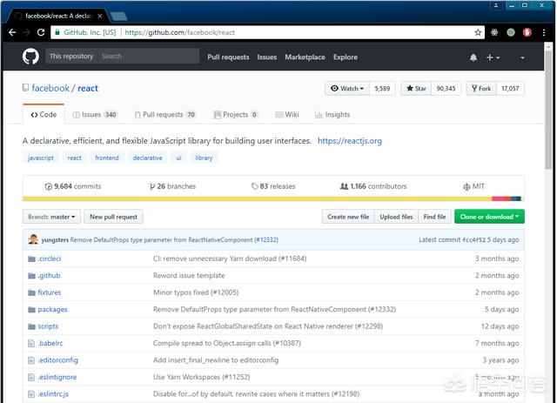View the 9,684 commits history
The image size is (557, 403).
coord(73,186)
